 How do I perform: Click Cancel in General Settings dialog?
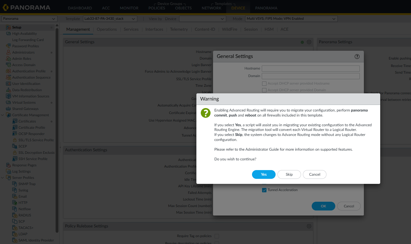(349, 206)
